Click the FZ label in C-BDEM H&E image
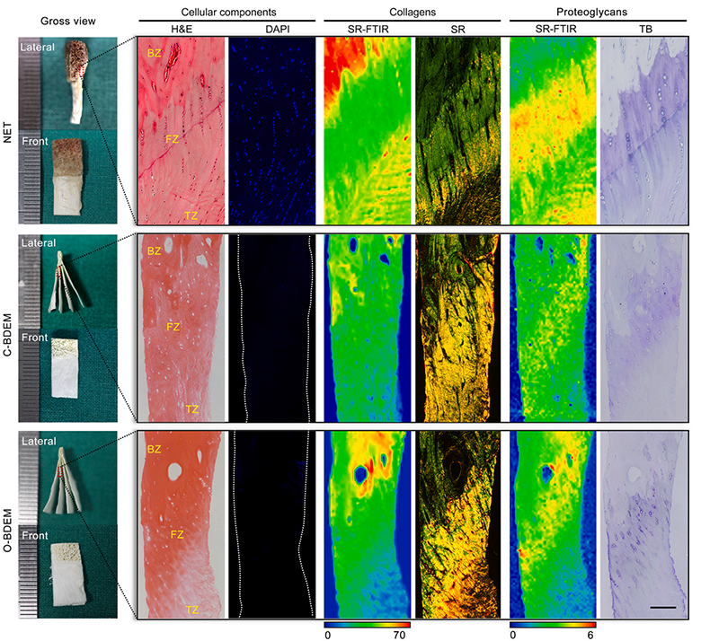The image size is (701, 641). point(174,329)
